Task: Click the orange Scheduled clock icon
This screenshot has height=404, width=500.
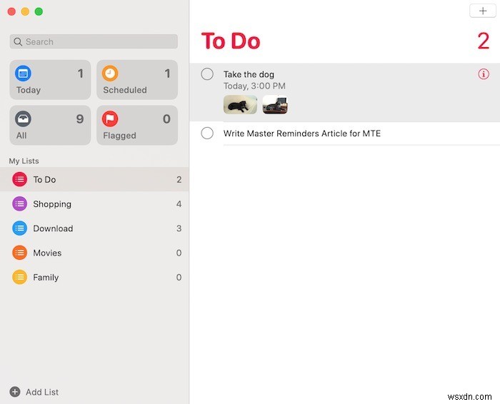Action: [110, 74]
